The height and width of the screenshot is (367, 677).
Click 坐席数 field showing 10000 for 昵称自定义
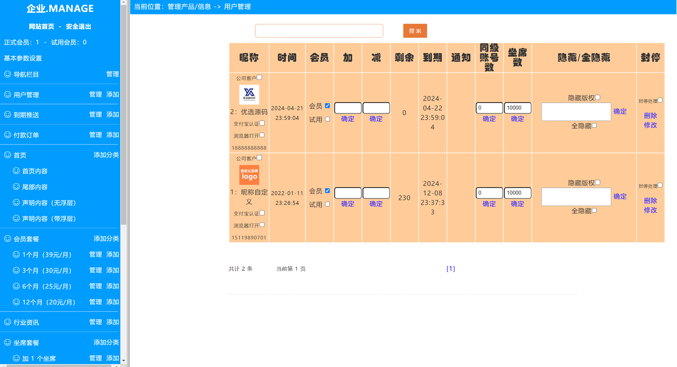[x=518, y=193]
